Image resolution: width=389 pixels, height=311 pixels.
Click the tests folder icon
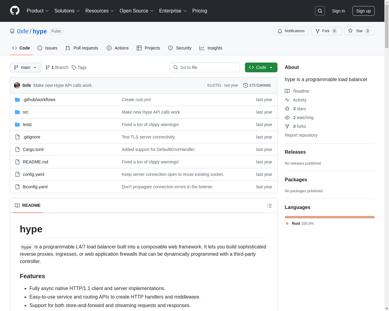tap(17, 125)
